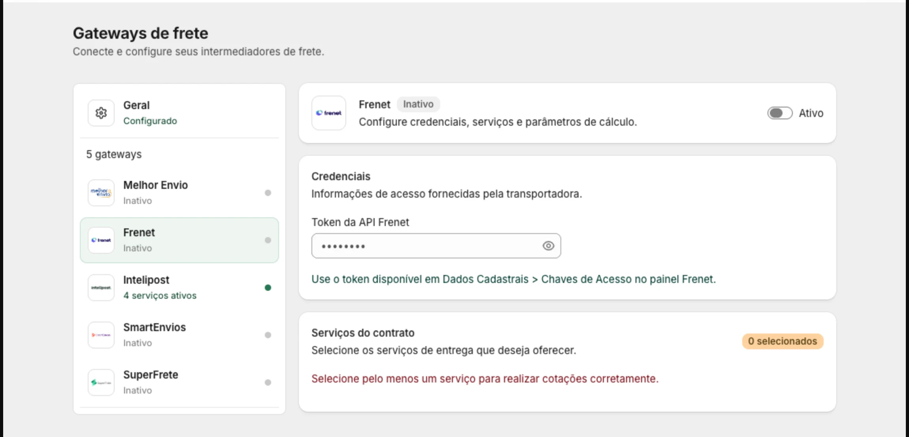Click the SmartEnvios logo icon
The image size is (909, 437).
pyautogui.click(x=101, y=335)
